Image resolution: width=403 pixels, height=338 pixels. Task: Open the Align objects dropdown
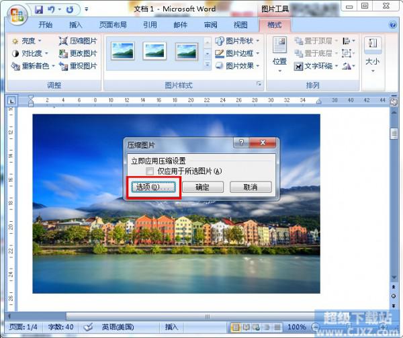pyautogui.click(x=349, y=40)
